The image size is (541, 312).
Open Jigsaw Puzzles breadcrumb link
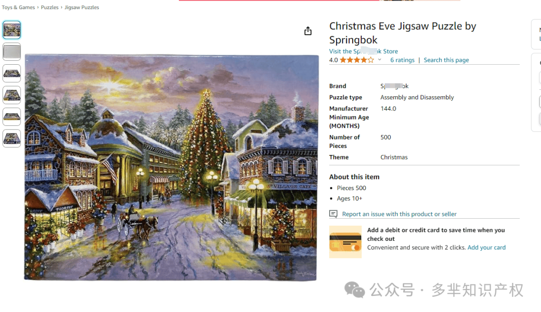click(82, 7)
